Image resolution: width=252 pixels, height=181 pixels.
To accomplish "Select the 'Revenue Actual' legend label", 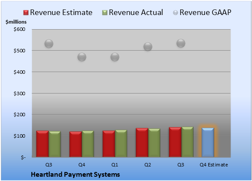I will [136, 12].
